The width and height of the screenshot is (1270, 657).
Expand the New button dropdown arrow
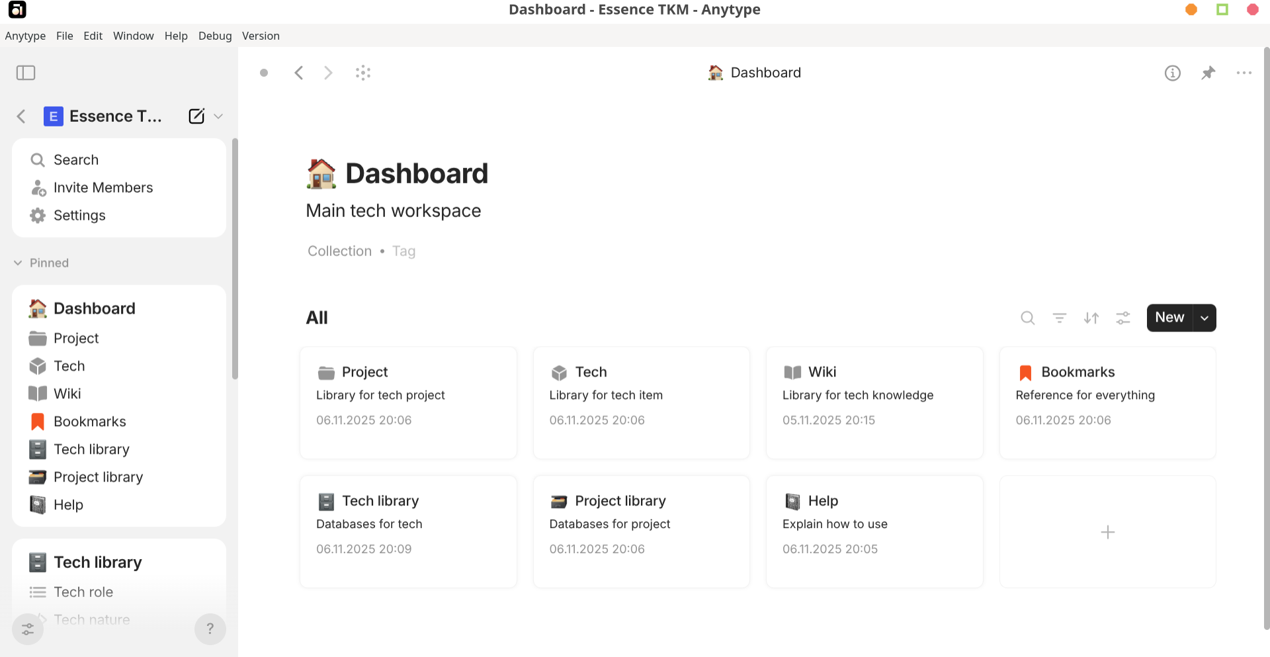[1205, 318]
